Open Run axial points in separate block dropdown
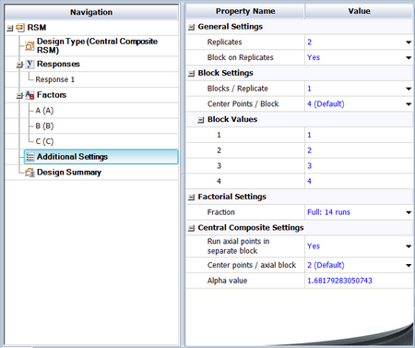The height and width of the screenshot is (348, 415). tap(409, 246)
